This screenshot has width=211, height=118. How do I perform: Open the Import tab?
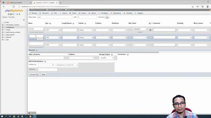pyautogui.click(x=92, y=13)
